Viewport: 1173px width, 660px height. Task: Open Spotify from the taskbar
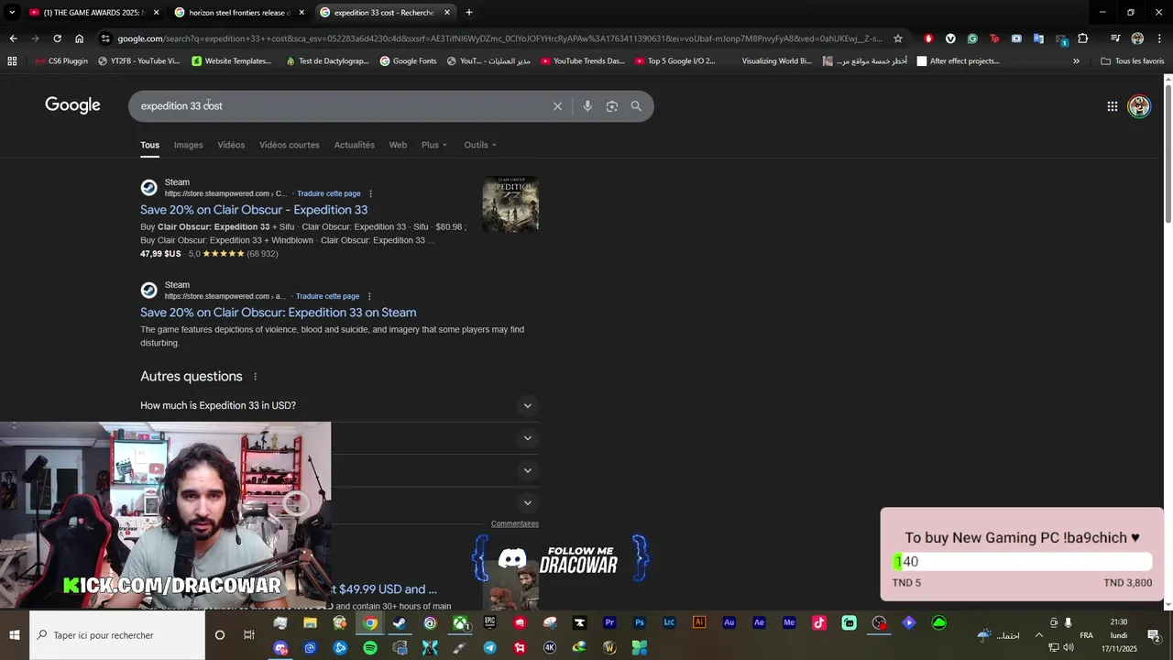pyautogui.click(x=370, y=648)
